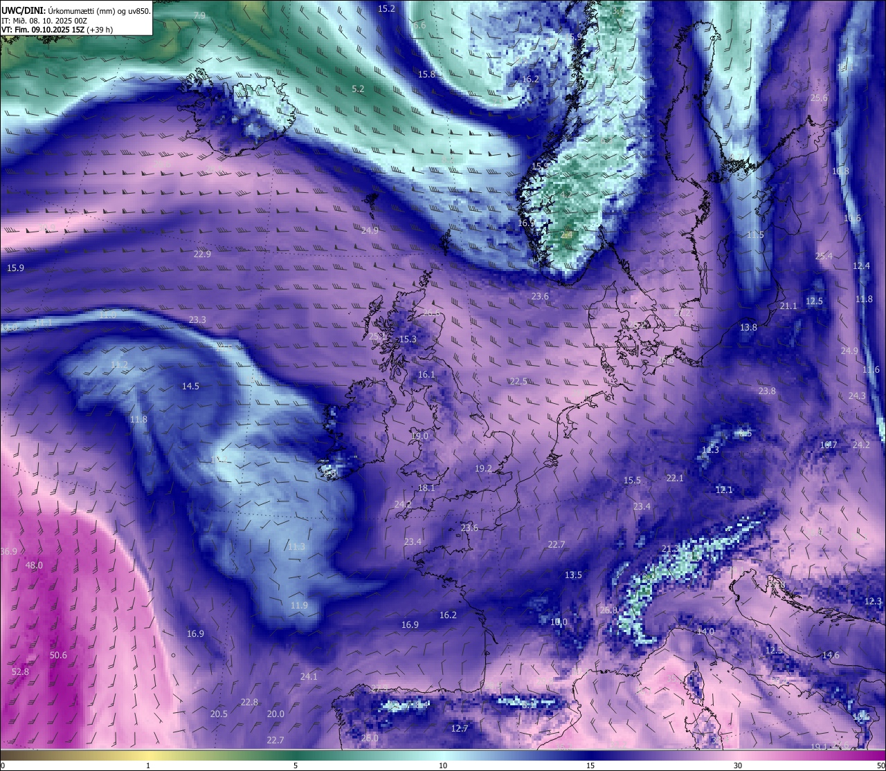Click the 20.5 value label

click(219, 714)
